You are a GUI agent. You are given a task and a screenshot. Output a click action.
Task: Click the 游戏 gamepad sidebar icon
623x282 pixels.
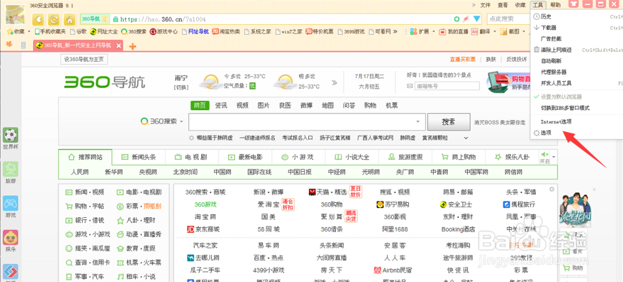point(11,204)
